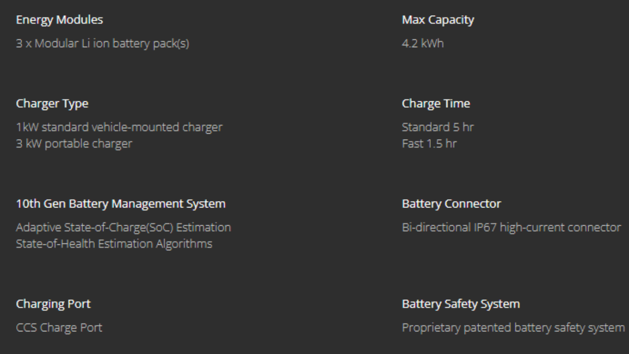The image size is (629, 354).
Task: Click the Battery Safety System heading
Action: pyautogui.click(x=460, y=304)
